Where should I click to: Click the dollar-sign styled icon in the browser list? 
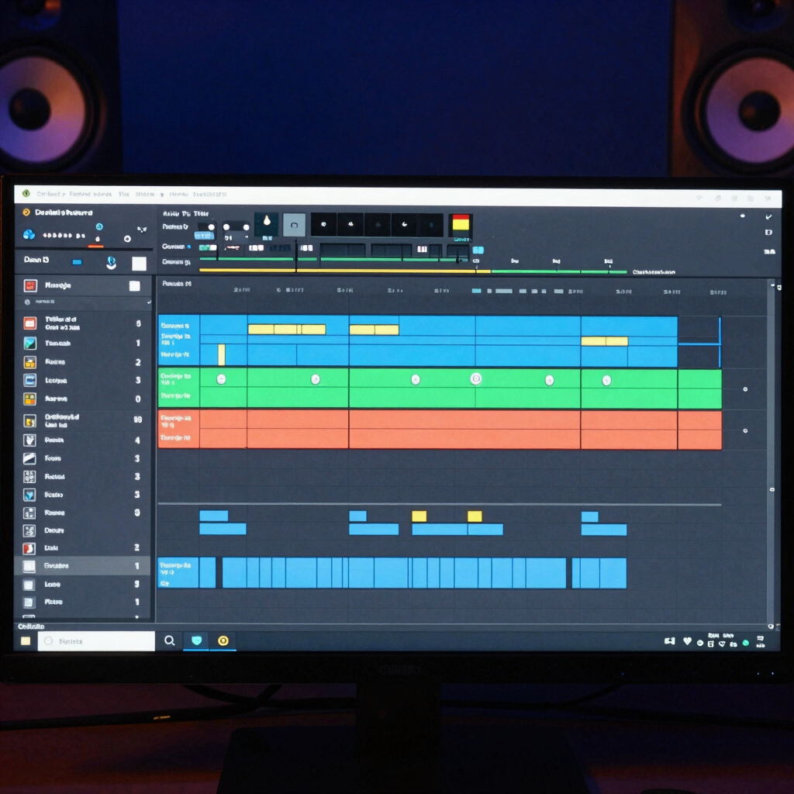pyautogui.click(x=30, y=530)
